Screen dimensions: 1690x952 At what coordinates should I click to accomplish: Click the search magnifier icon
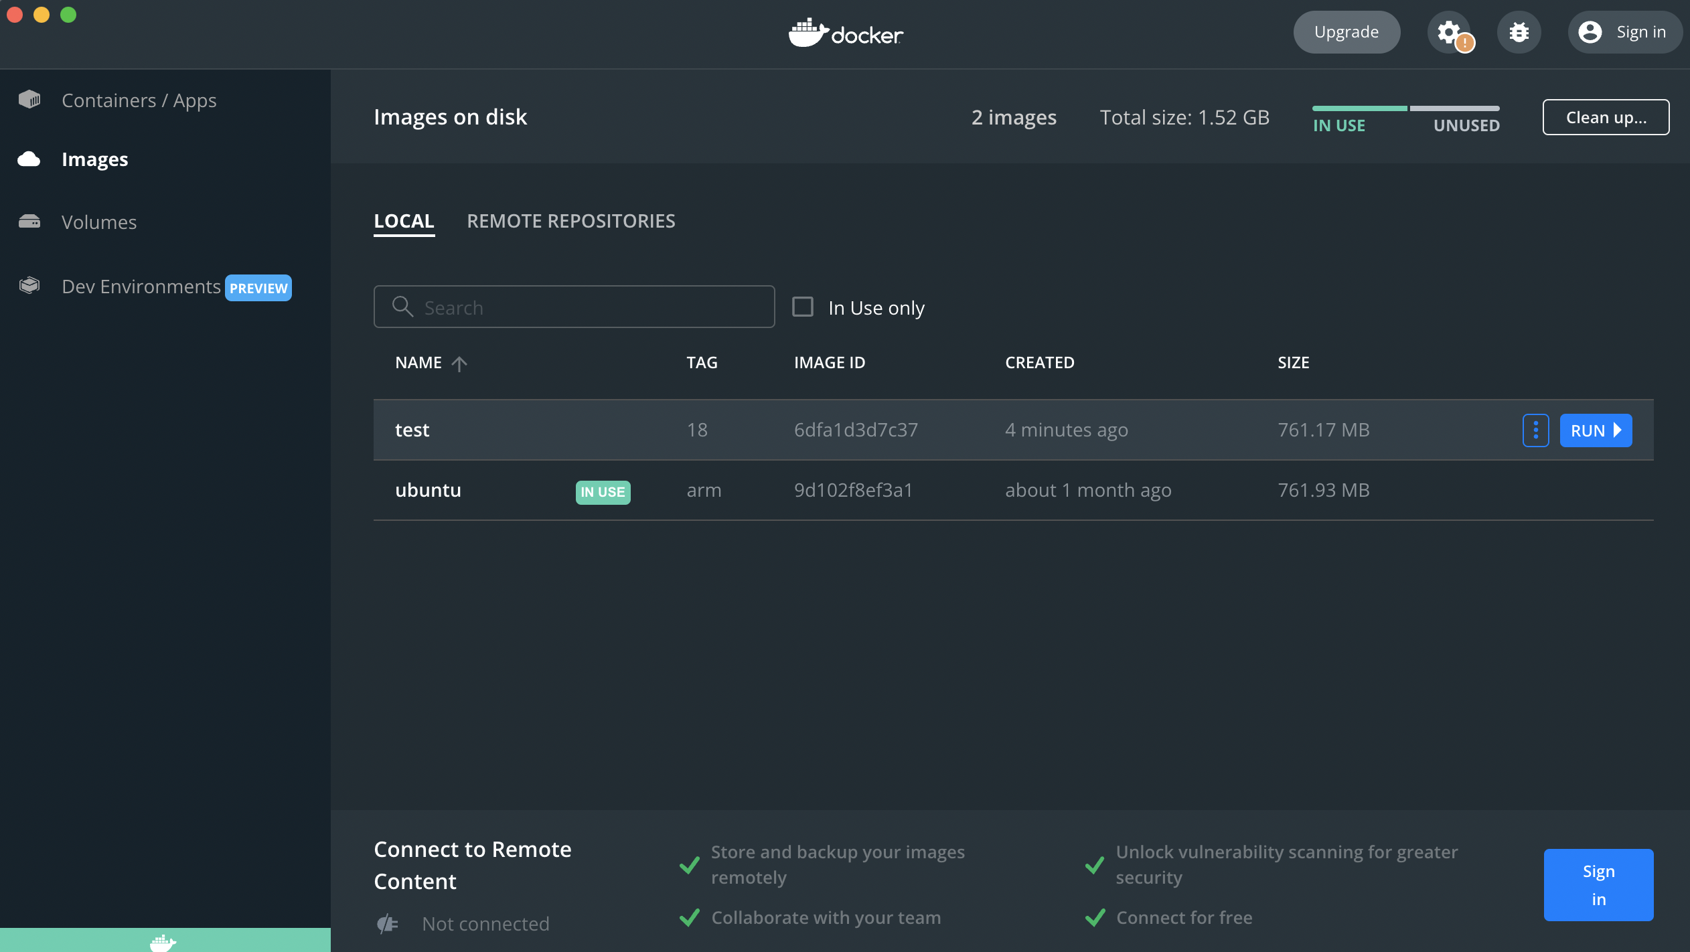[402, 307]
